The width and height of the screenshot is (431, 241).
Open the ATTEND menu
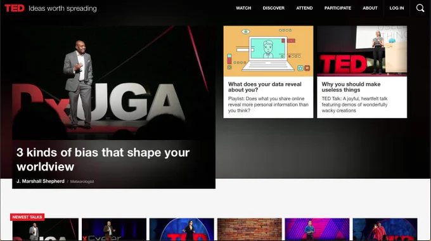click(x=304, y=8)
